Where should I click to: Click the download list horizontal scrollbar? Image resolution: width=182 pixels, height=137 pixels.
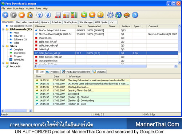click(x=92, y=66)
